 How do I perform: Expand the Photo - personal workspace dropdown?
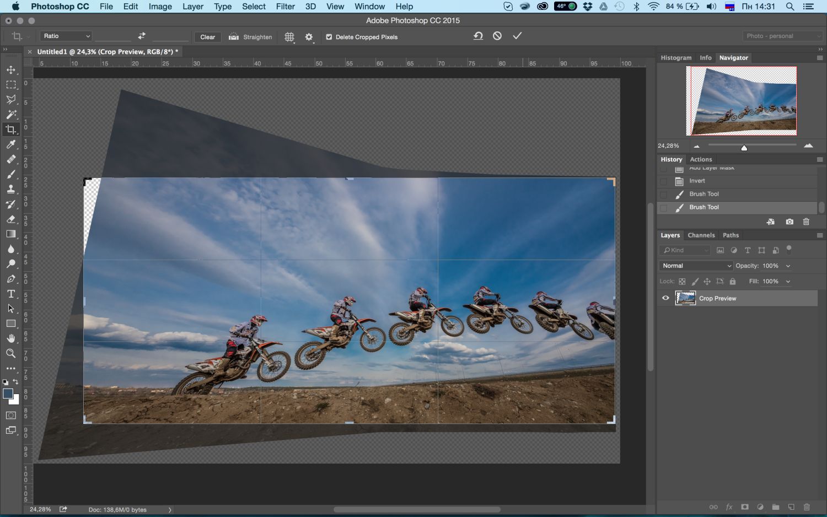pos(782,36)
